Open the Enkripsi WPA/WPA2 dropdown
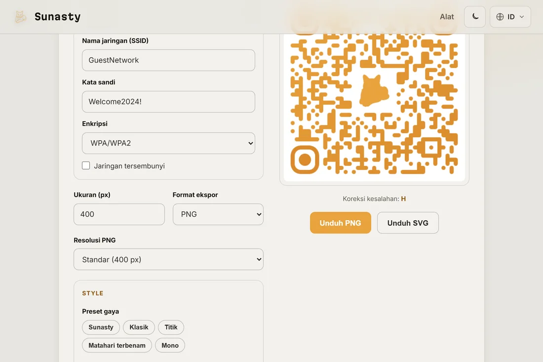This screenshot has height=362, width=543. click(x=168, y=143)
